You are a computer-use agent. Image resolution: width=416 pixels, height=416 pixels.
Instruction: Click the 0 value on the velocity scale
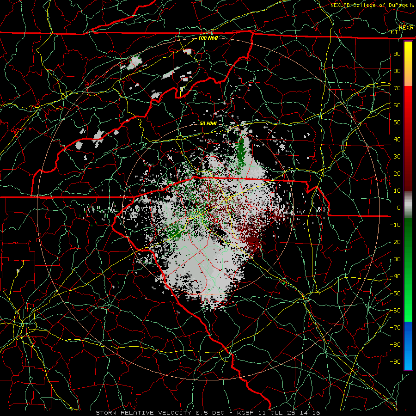[399, 208]
